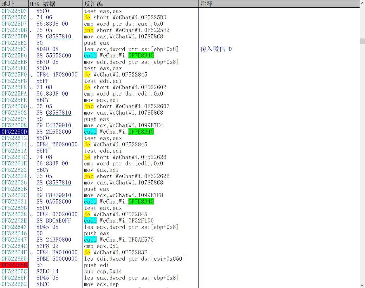Click jump arrow beside address 0F522624
The image size is (365, 288).
(31, 177)
